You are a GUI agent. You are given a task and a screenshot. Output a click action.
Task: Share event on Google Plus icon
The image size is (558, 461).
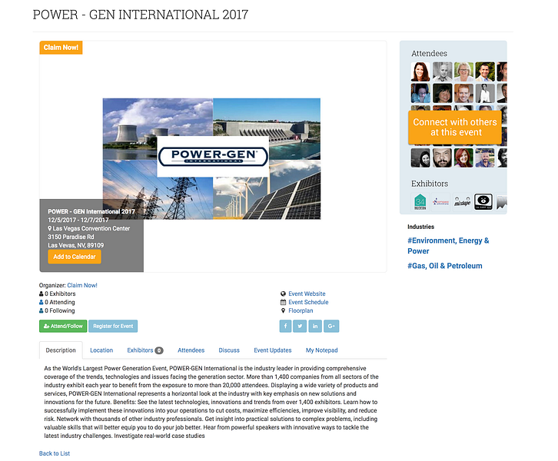[331, 326]
